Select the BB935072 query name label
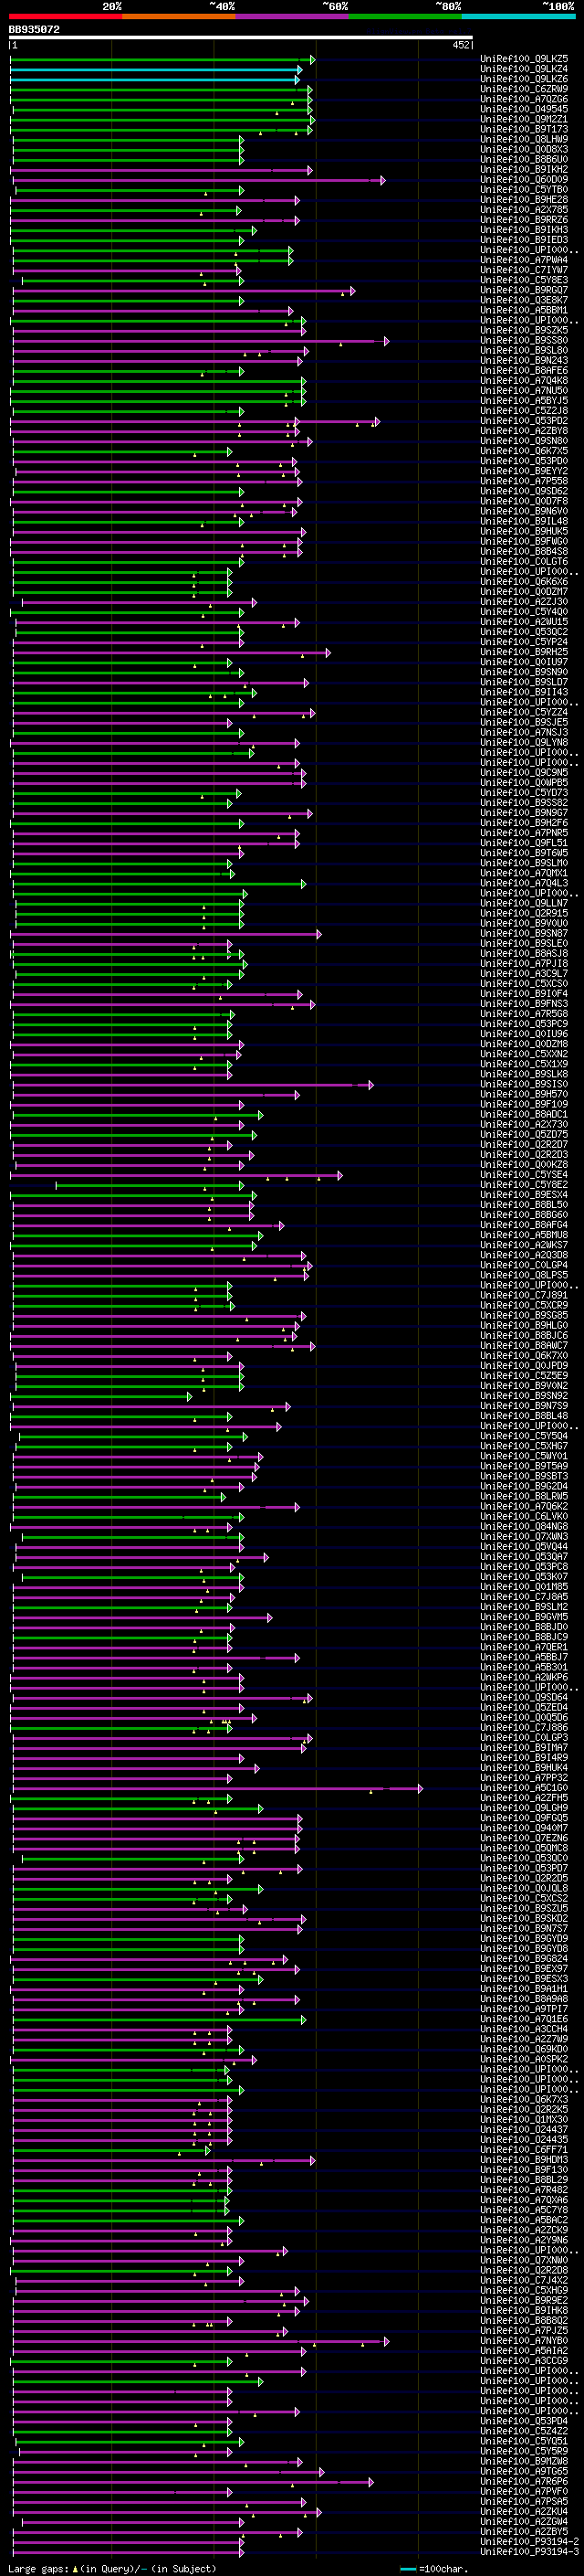This screenshot has width=584, height=2576. tap(34, 29)
